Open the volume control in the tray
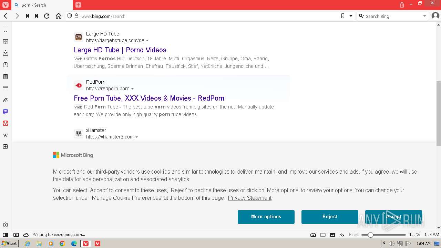The width and height of the screenshot is (441, 248). tap(392, 244)
